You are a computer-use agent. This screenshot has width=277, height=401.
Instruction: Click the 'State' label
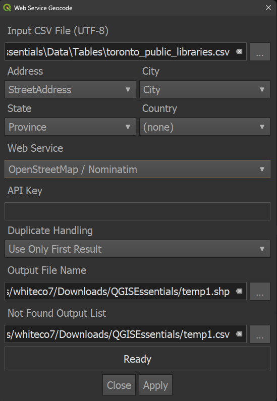click(20, 108)
